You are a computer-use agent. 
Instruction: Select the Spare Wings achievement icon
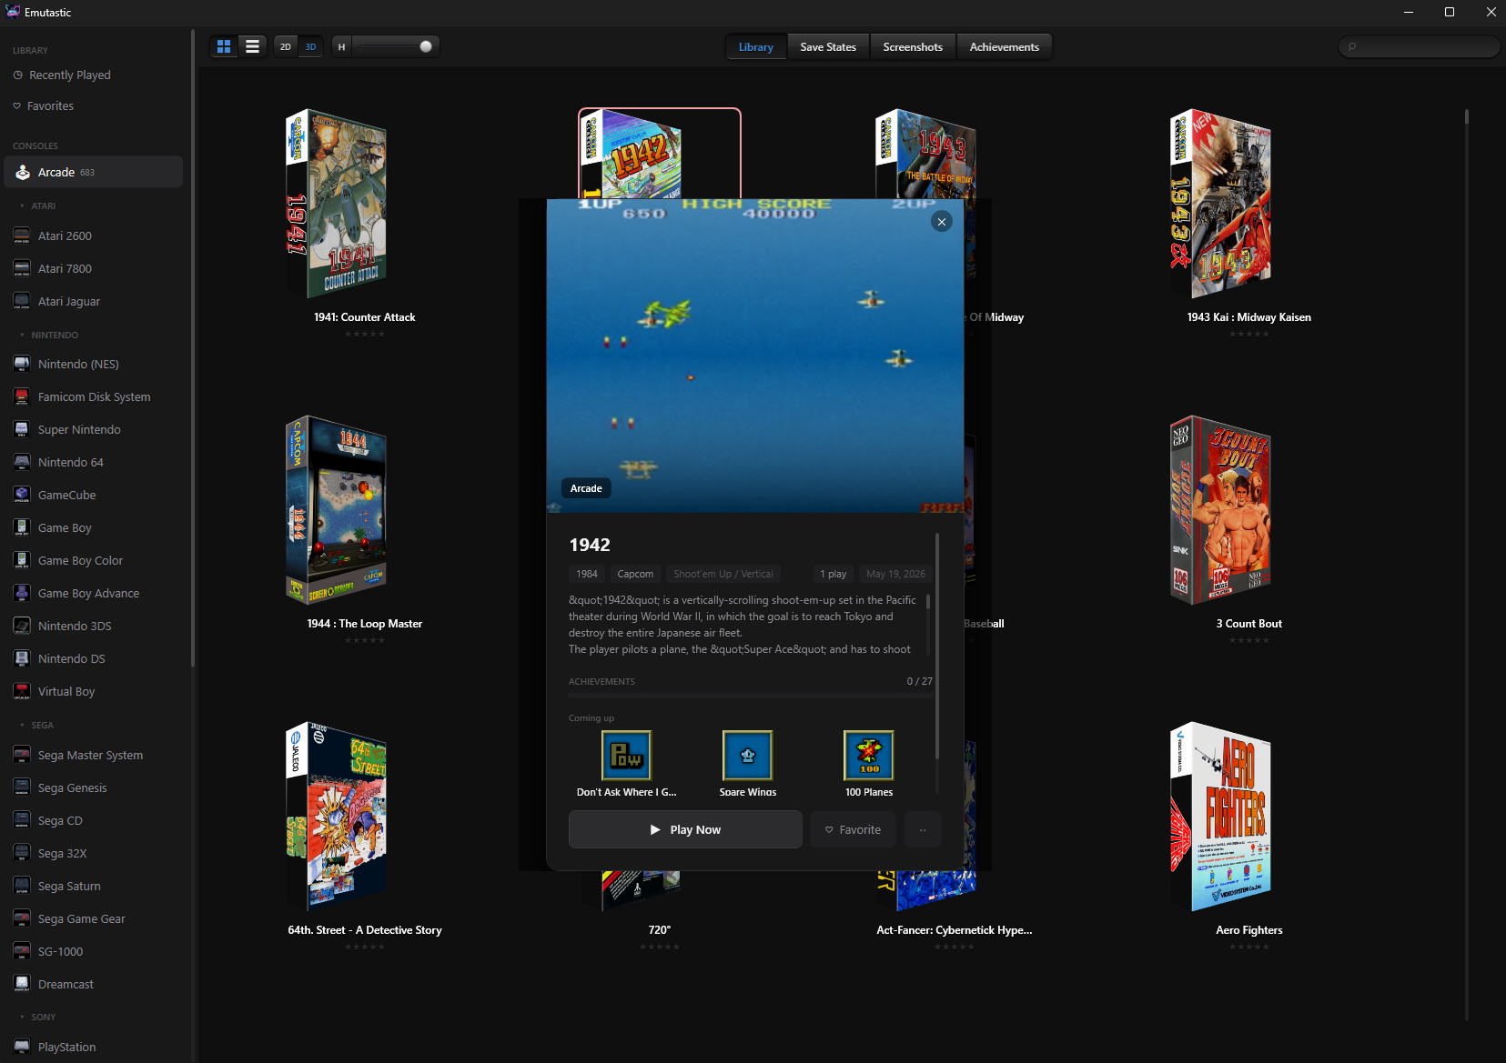tap(748, 756)
